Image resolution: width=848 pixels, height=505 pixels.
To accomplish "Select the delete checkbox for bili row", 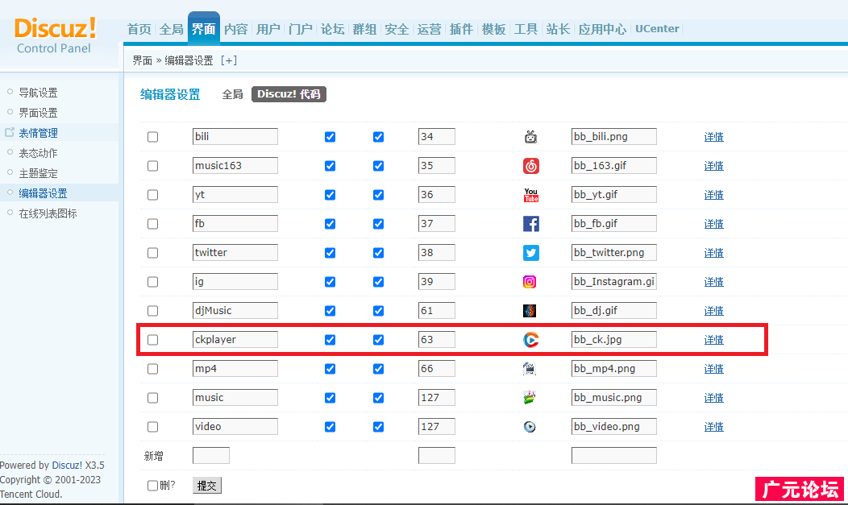I will click(x=153, y=137).
